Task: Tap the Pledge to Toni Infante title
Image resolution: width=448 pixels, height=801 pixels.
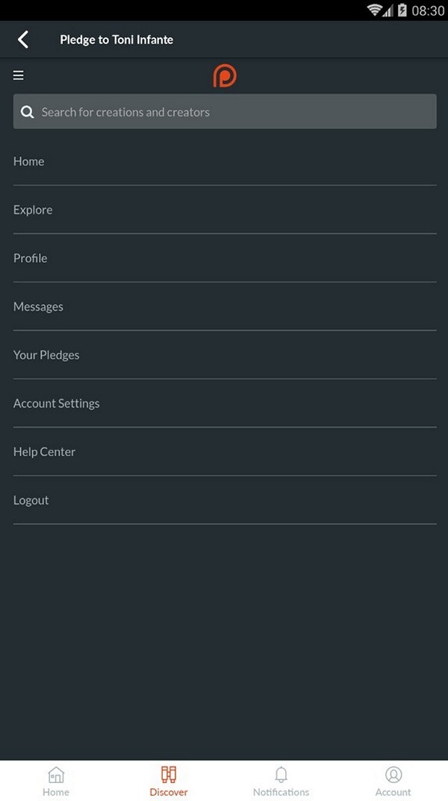Action: [116, 40]
